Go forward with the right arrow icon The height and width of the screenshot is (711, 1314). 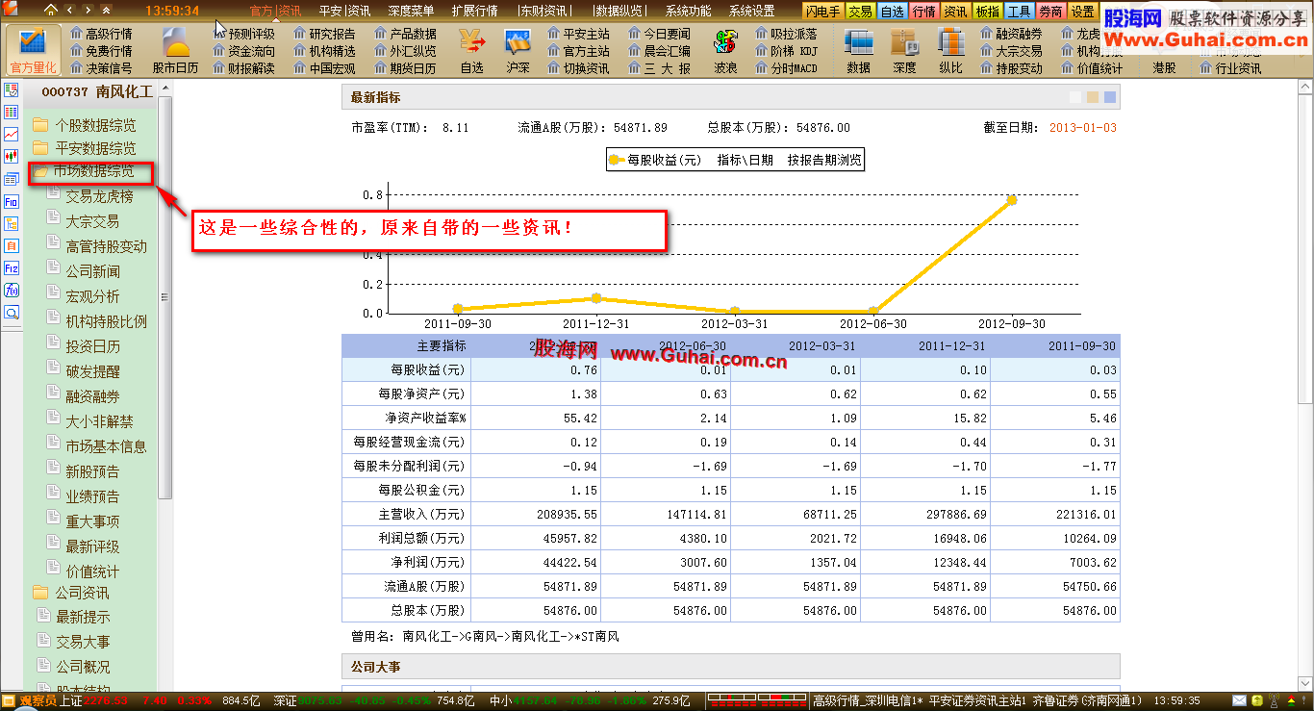click(88, 11)
